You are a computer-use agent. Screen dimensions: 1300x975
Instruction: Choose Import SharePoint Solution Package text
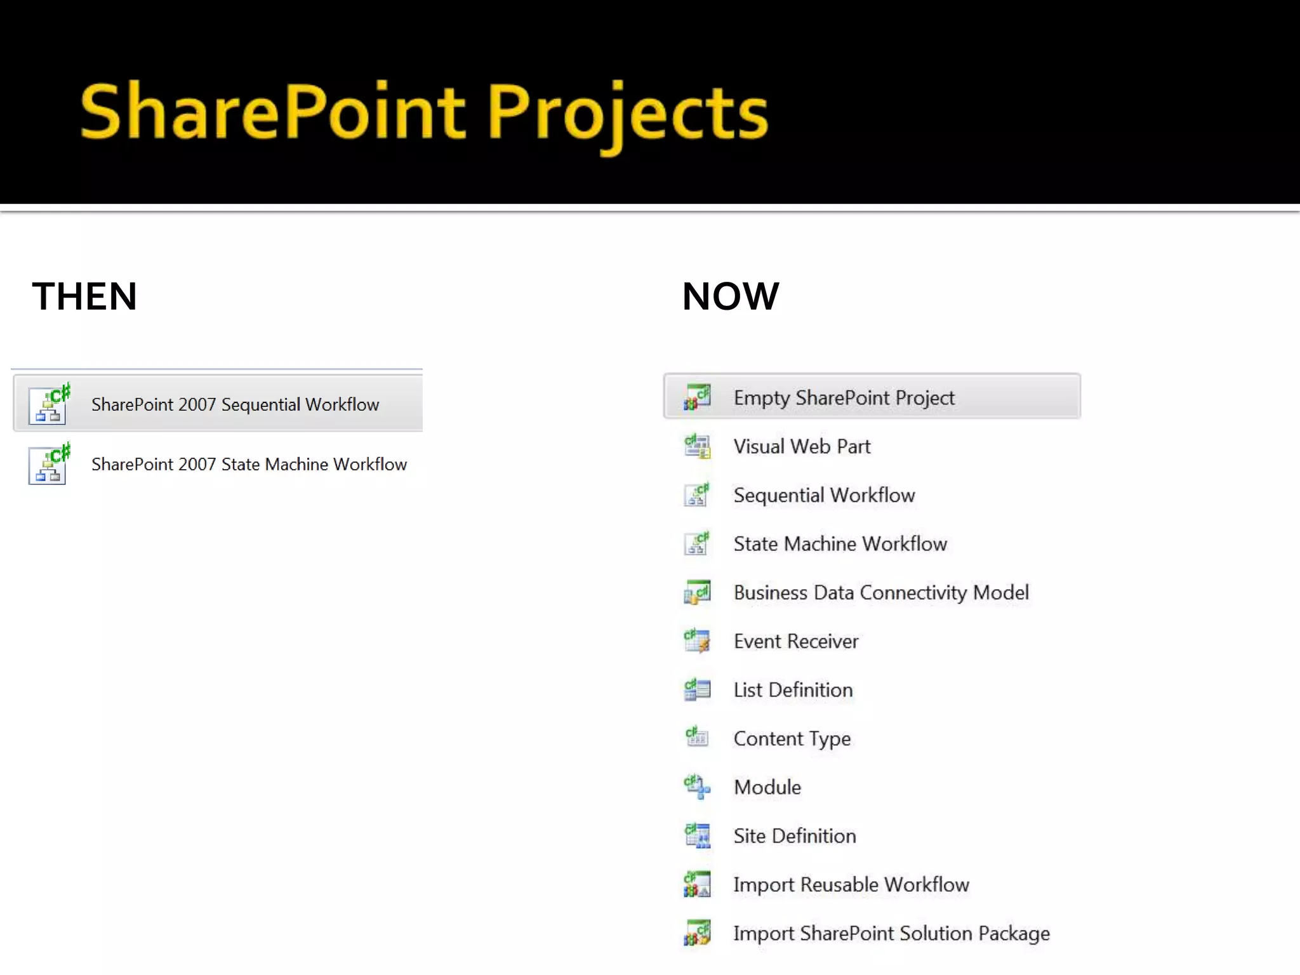pyautogui.click(x=891, y=933)
